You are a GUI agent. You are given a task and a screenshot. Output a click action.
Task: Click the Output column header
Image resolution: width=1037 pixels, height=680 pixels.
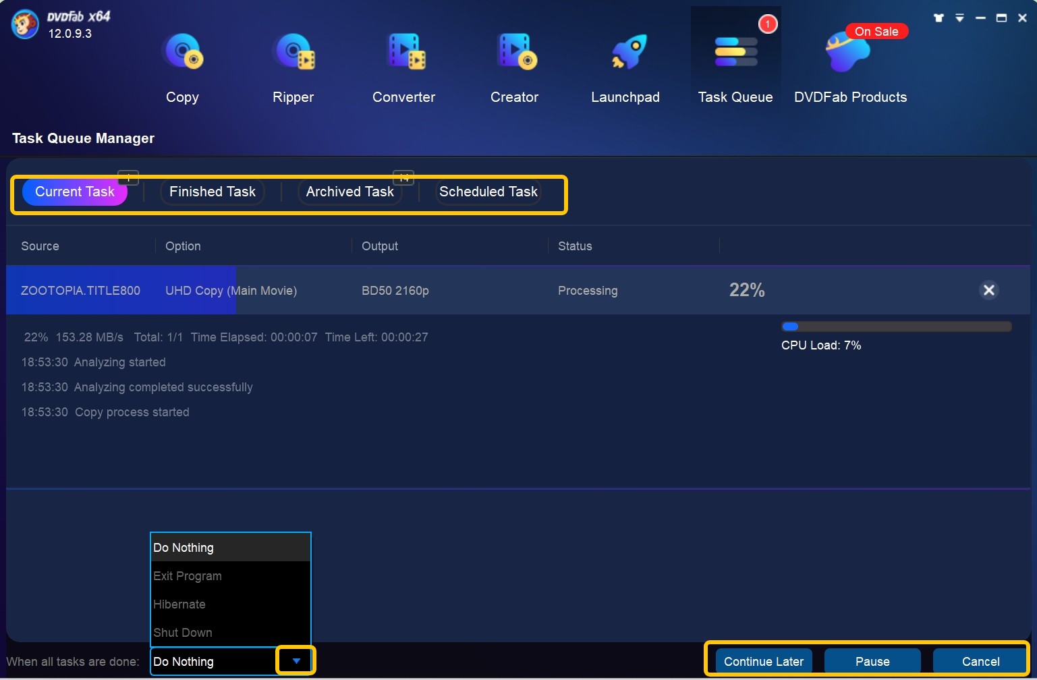click(x=380, y=246)
